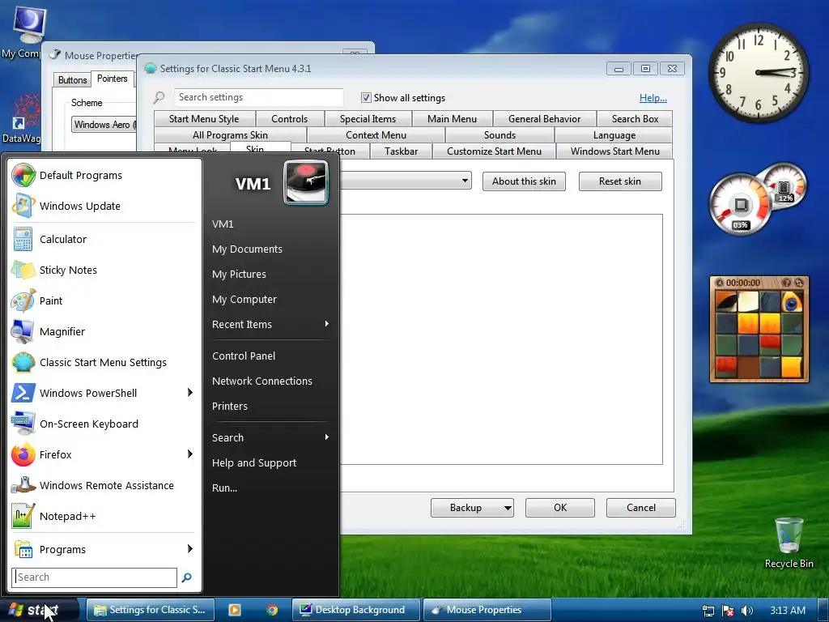This screenshot has width=829, height=622.
Task: Select the Context Menu tab
Action: (376, 135)
